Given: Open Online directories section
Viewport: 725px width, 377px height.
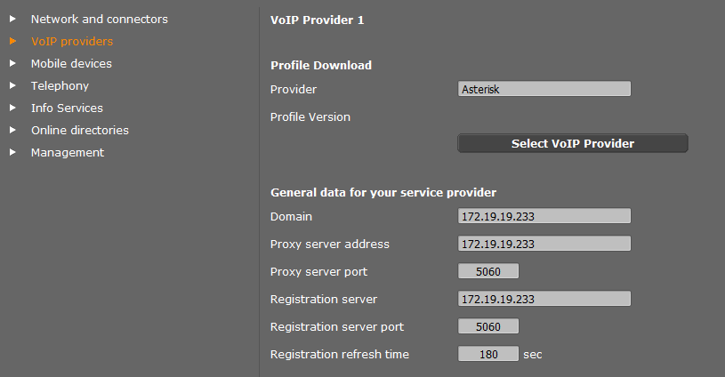Looking at the screenshot, I should 80,130.
